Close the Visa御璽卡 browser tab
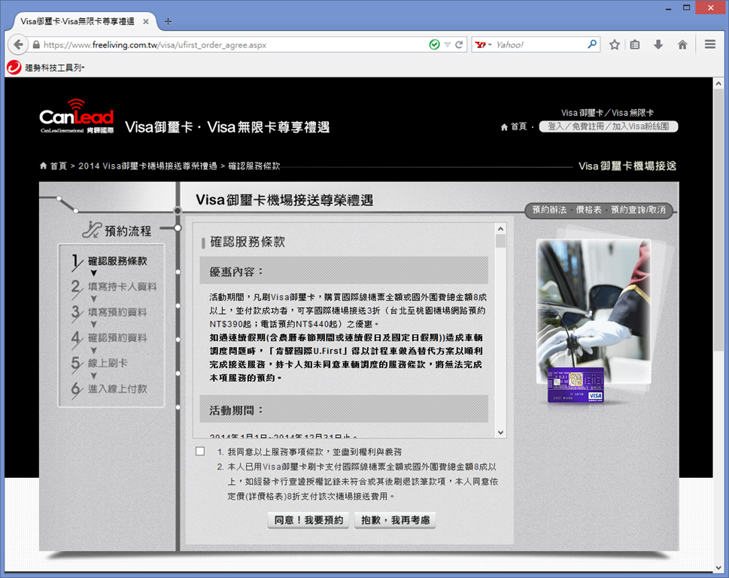Screen dimensions: 729x578 tap(146, 21)
